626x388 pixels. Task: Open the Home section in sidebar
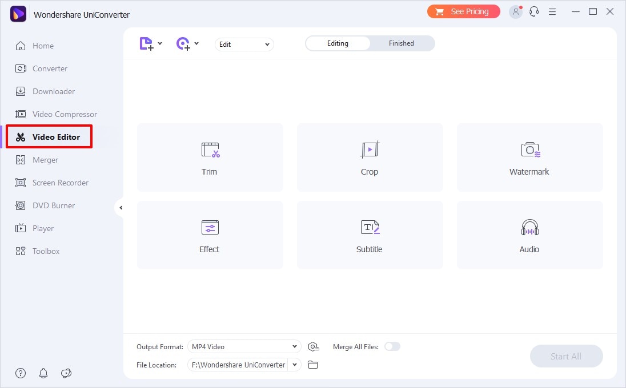click(x=34, y=46)
